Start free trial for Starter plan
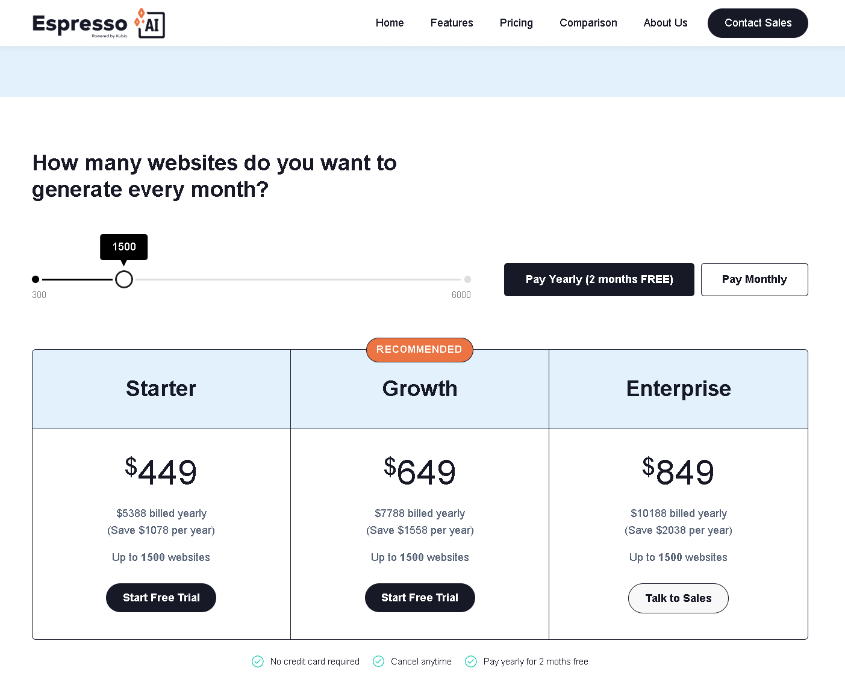The width and height of the screenshot is (845, 682). click(161, 598)
